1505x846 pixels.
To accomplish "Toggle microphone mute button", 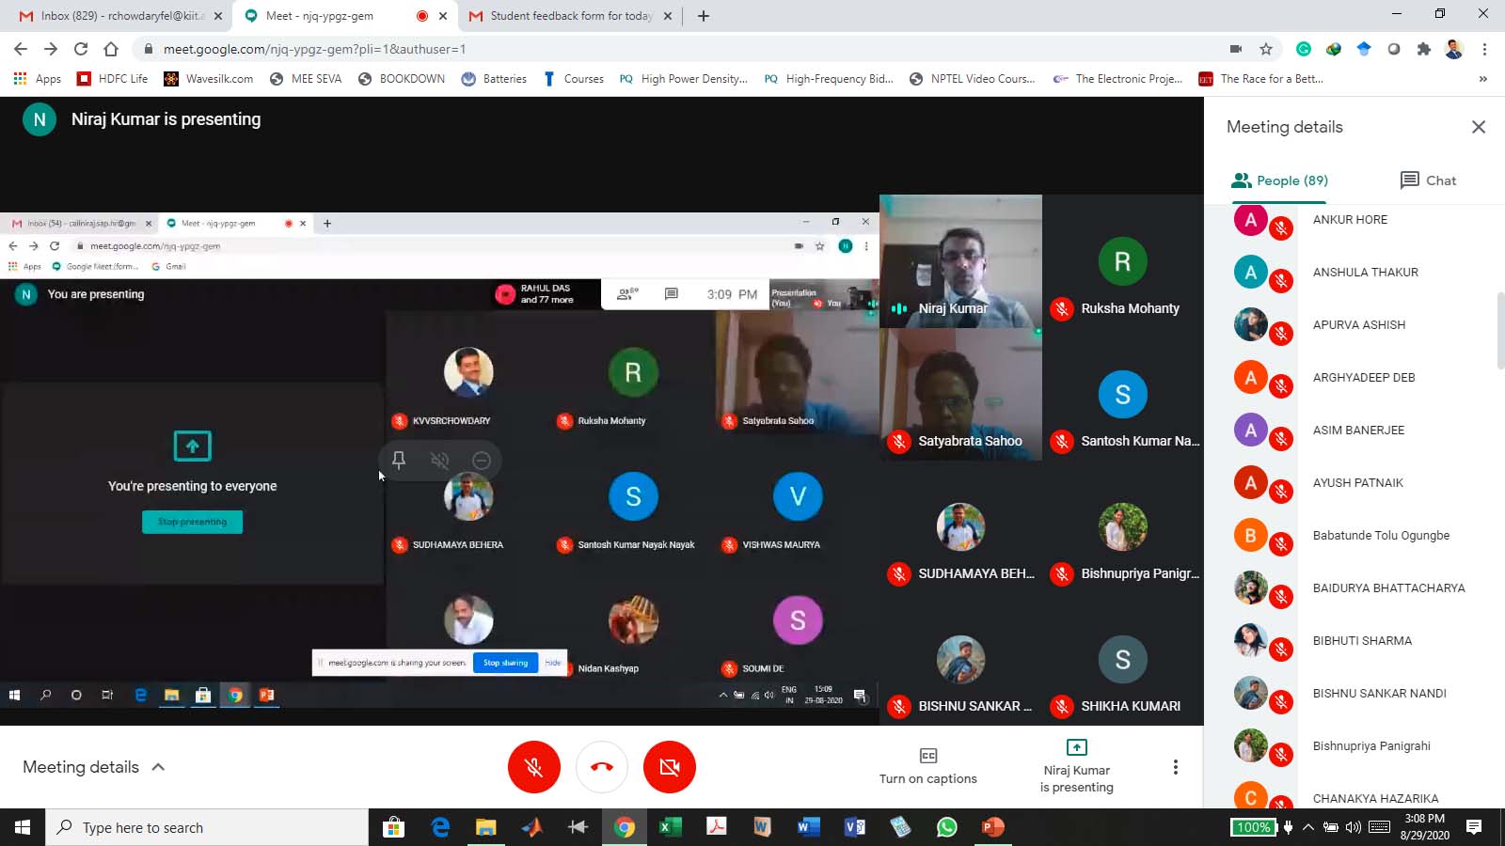I will pos(534,767).
